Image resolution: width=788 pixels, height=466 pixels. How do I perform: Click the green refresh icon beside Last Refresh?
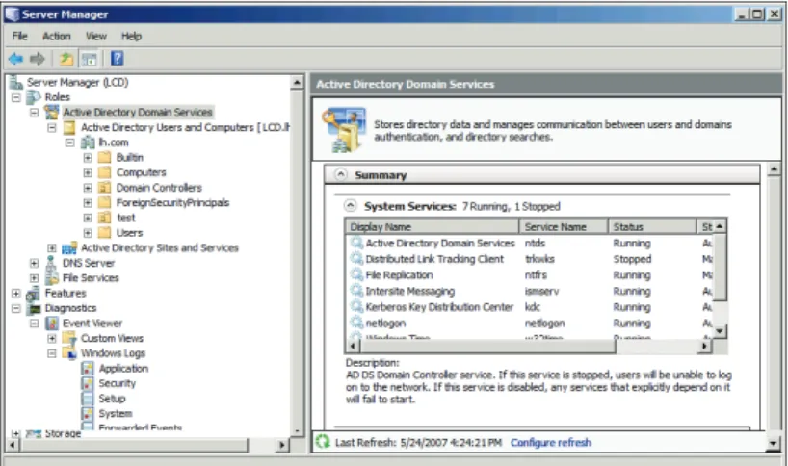tap(323, 442)
